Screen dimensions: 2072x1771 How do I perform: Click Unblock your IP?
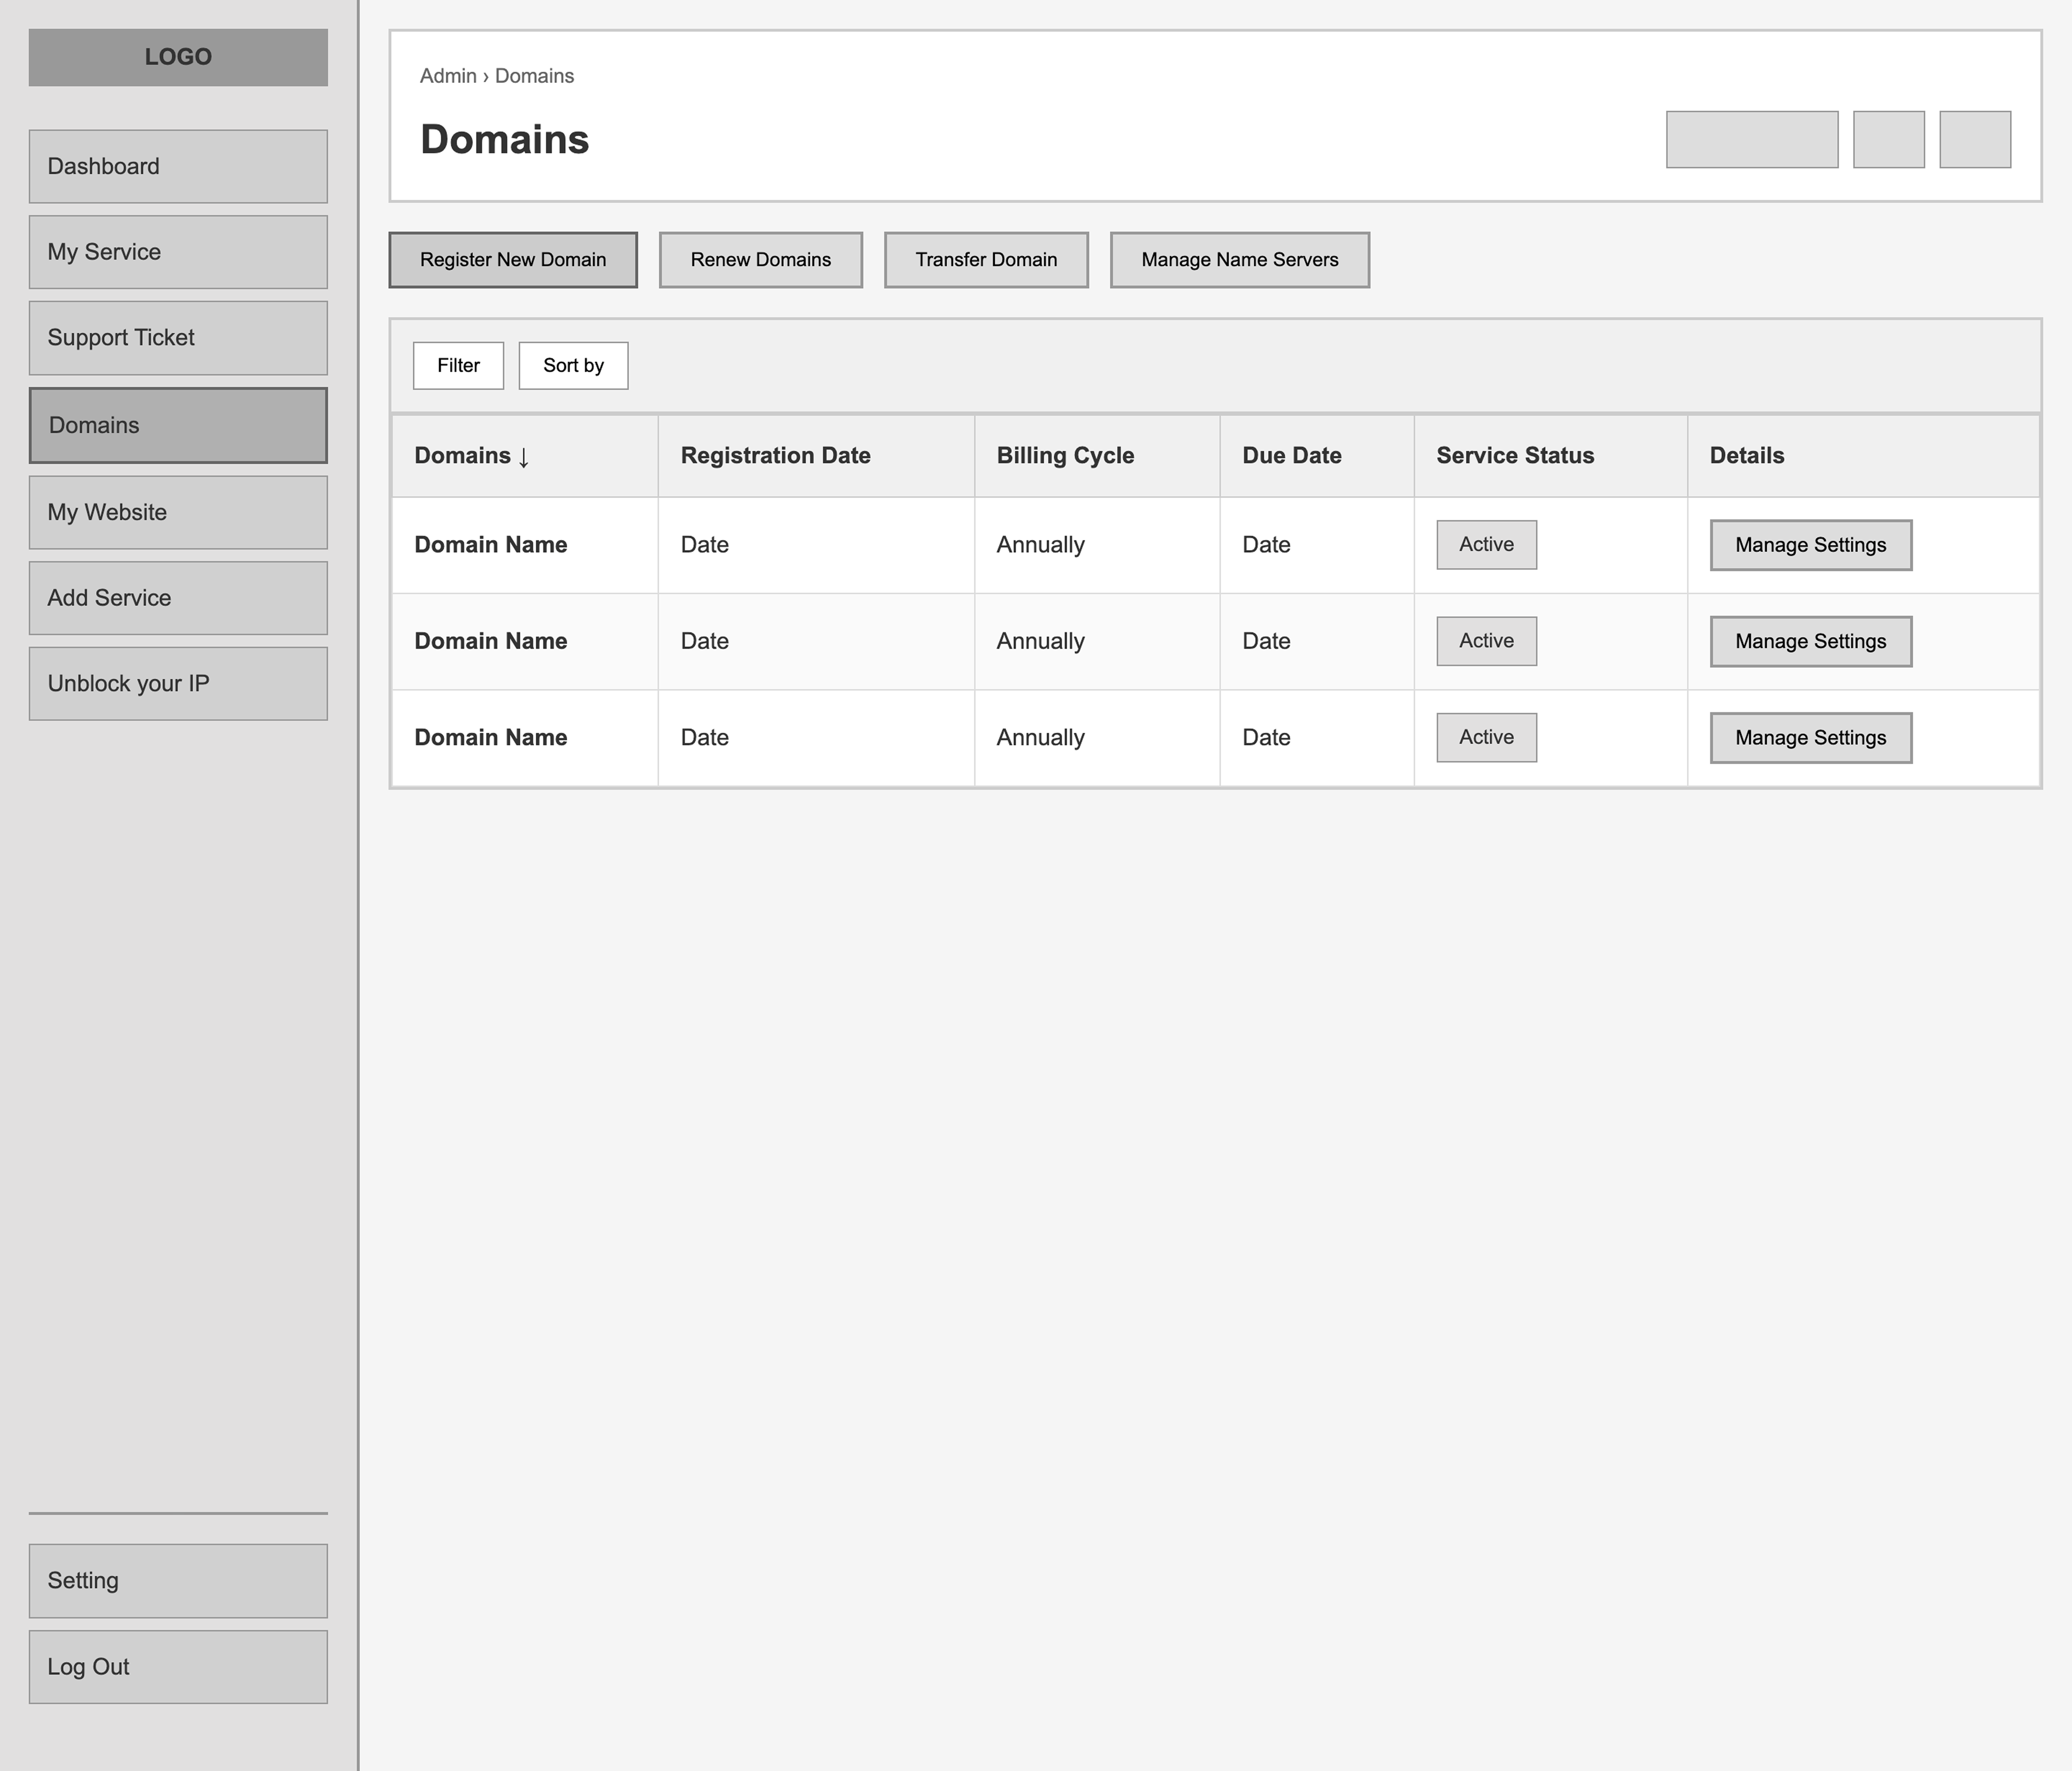click(x=178, y=684)
